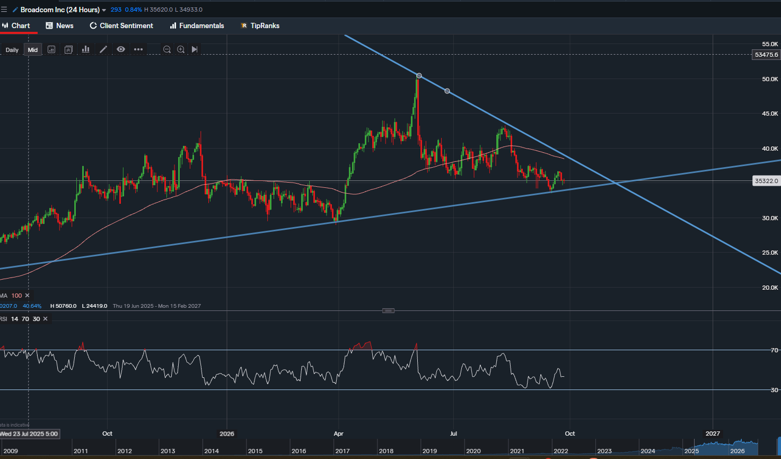The height and width of the screenshot is (459, 781).
Task: Expand the Broadcom Inc market dropdown arrow
Action: [104, 10]
